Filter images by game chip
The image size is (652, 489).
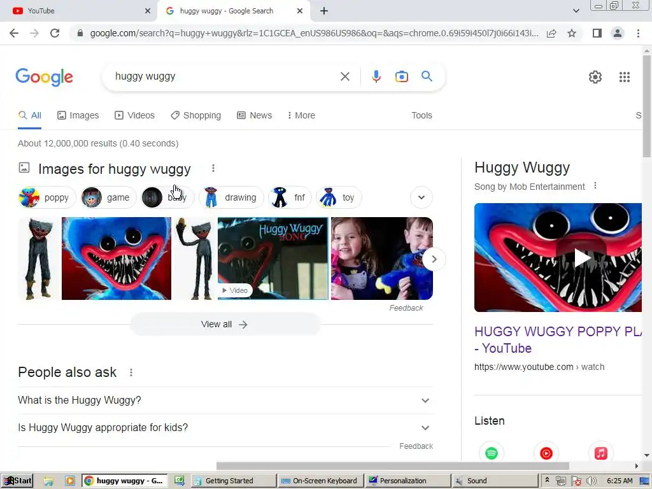click(109, 197)
